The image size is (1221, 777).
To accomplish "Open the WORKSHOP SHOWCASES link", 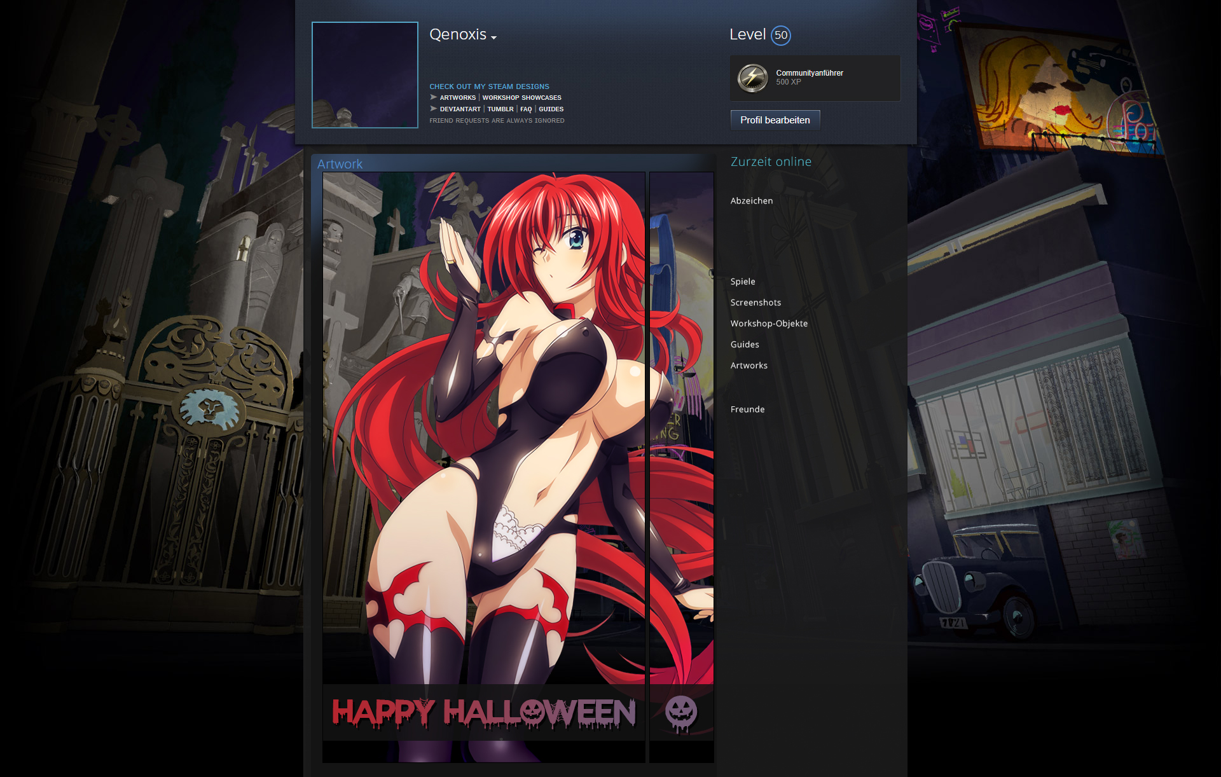I will tap(521, 98).
